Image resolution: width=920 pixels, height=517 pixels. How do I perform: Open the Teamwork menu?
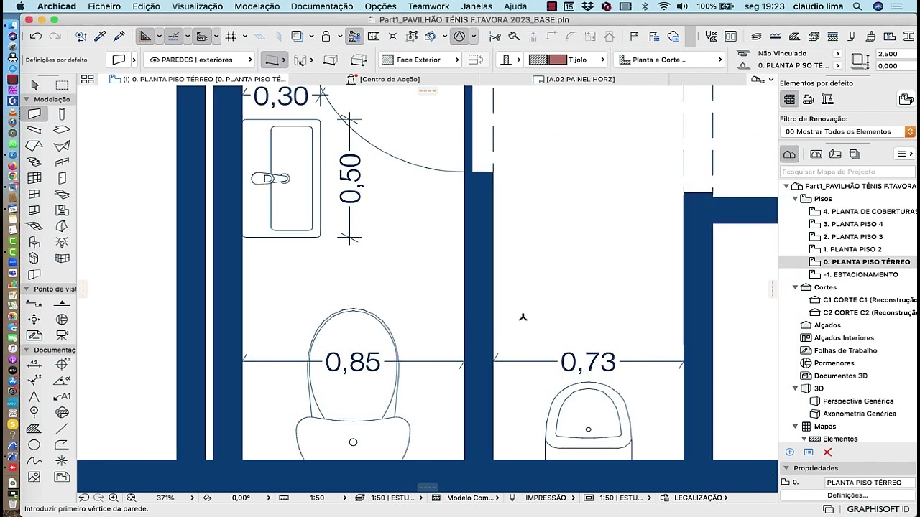[x=428, y=6]
